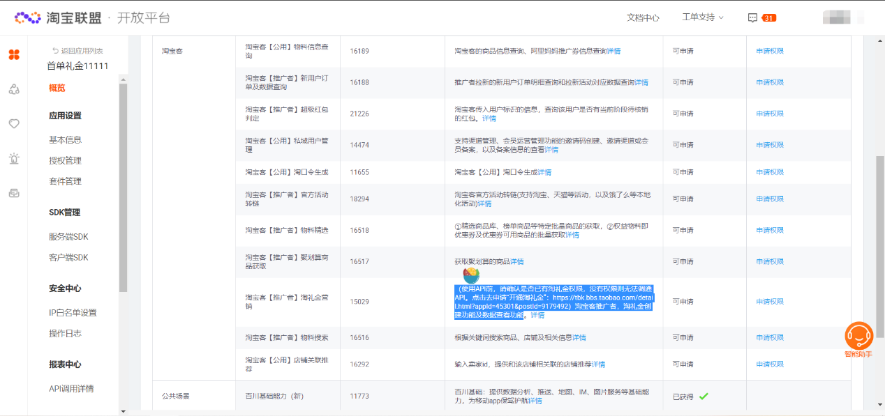The image size is (885, 416).
Task: Open the message bubble icon in header
Action: pyautogui.click(x=752, y=17)
